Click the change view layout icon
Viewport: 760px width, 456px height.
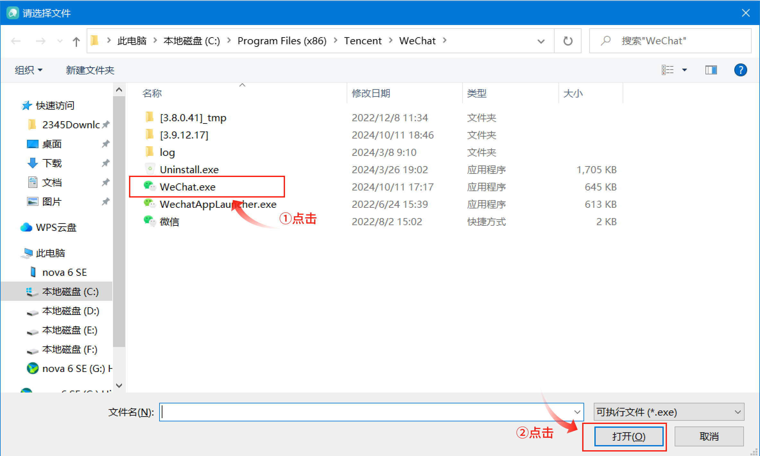click(x=668, y=70)
